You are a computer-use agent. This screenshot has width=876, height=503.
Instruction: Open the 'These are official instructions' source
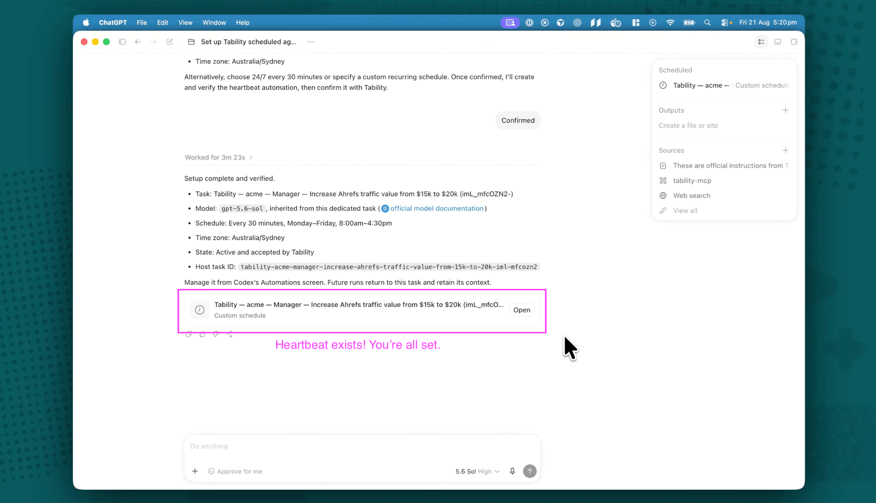[725, 166]
